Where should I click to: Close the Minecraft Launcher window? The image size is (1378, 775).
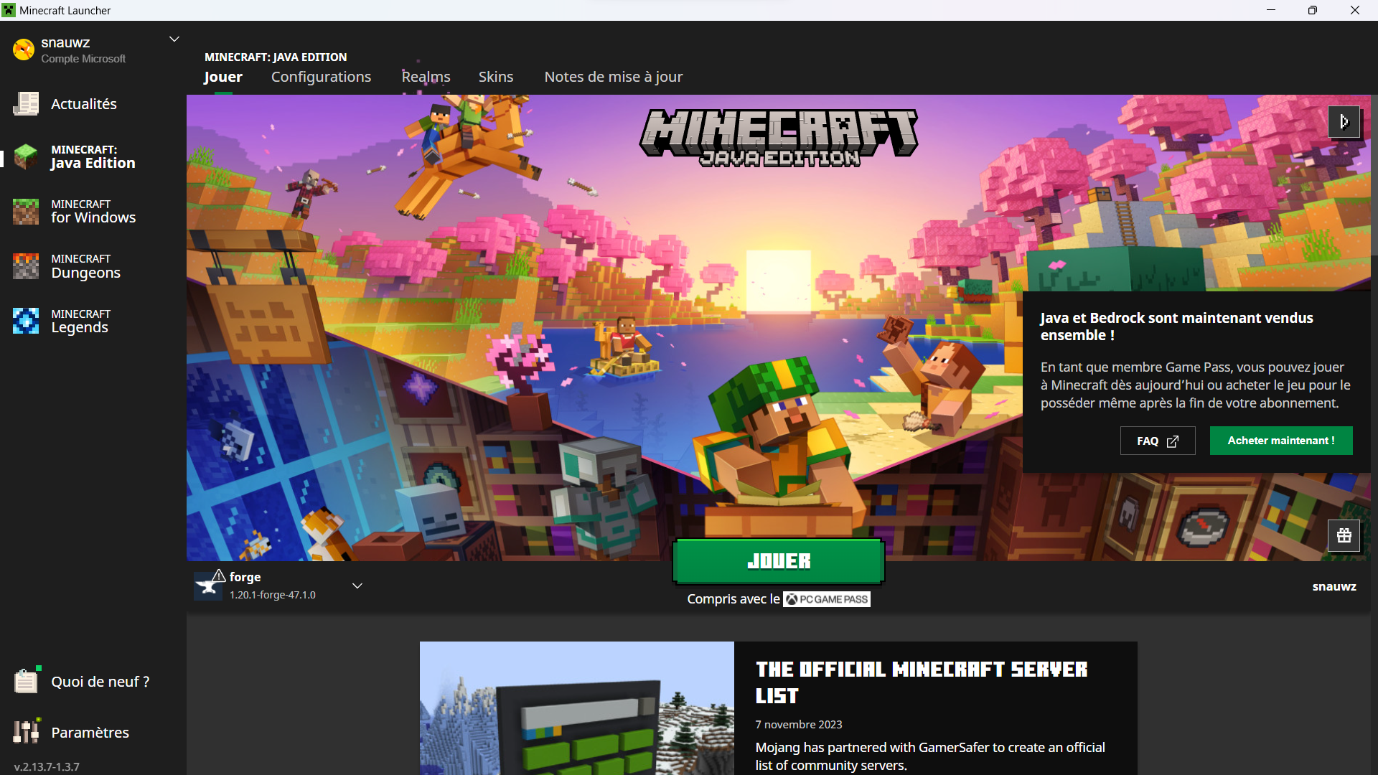[x=1355, y=10]
